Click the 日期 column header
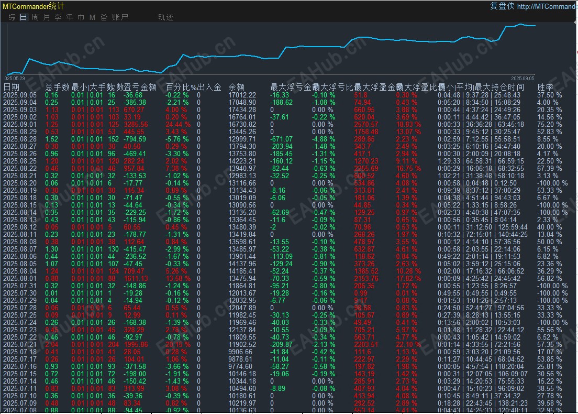578x414 pixels. 12,87
